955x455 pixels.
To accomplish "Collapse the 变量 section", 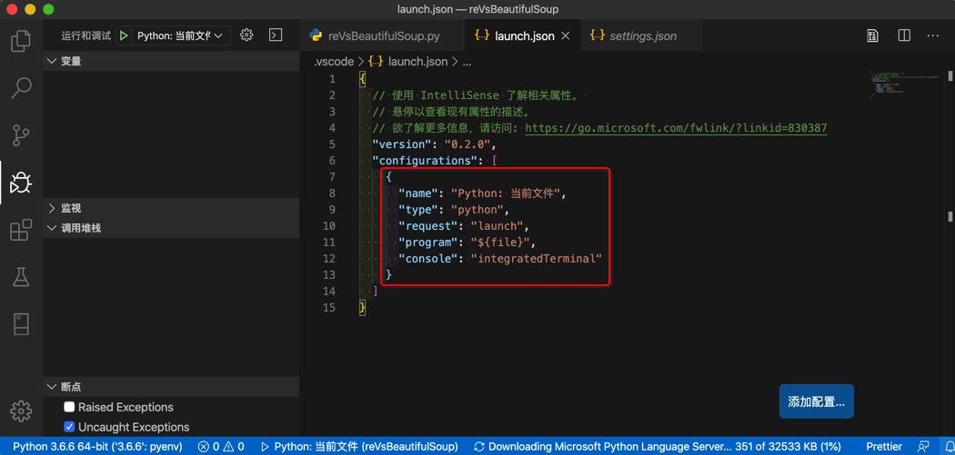I will 171,61.
